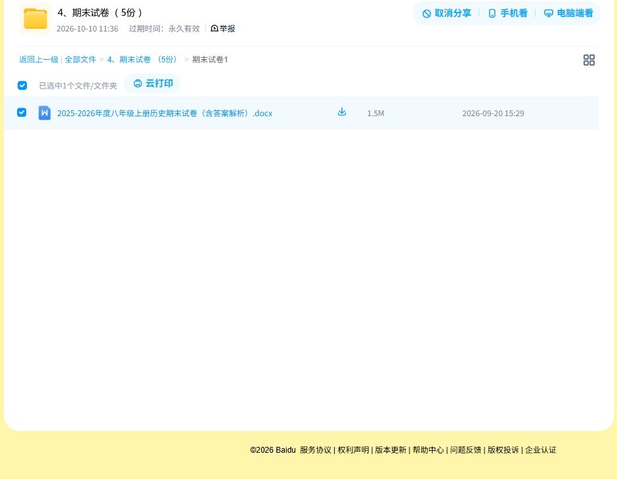Open 服务协议 footer link

tap(316, 450)
